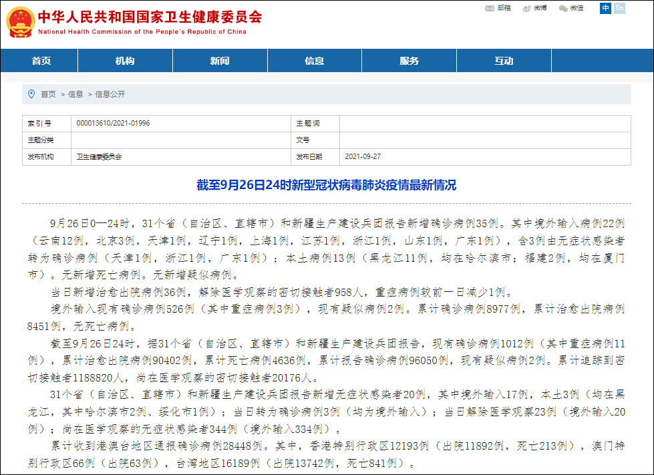Click the 2021-09-27 publish date cell
Screen dimensions: 654x475
(366, 156)
